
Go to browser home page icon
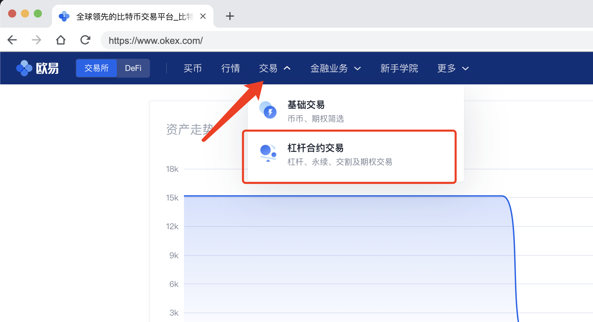[x=61, y=40]
